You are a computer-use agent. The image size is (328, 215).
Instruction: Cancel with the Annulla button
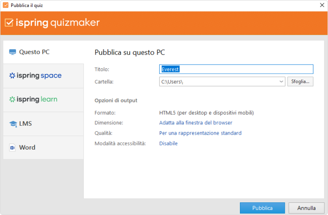click(x=306, y=208)
